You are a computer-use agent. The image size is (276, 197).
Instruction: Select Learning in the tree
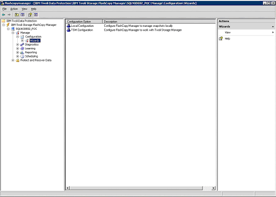(x=30, y=48)
